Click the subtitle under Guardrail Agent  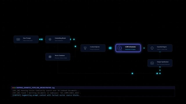(x=162, y=49)
